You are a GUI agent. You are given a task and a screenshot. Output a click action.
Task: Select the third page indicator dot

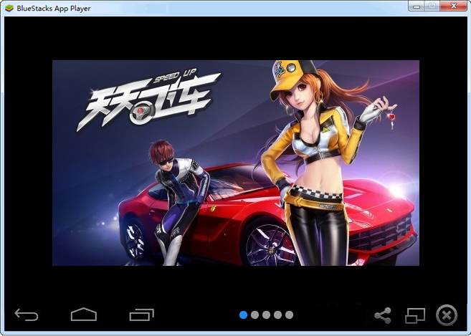tap(266, 315)
